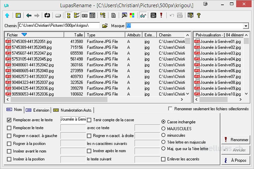The width and height of the screenshot is (254, 169).
Task: Create a CMD BAT file icon
Action: pos(153,16)
